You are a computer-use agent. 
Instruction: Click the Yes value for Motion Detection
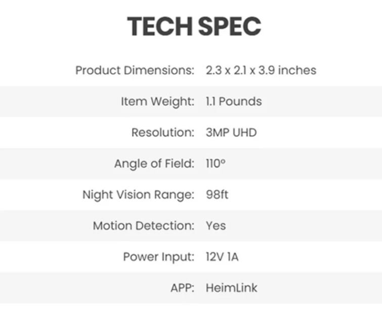(216, 226)
